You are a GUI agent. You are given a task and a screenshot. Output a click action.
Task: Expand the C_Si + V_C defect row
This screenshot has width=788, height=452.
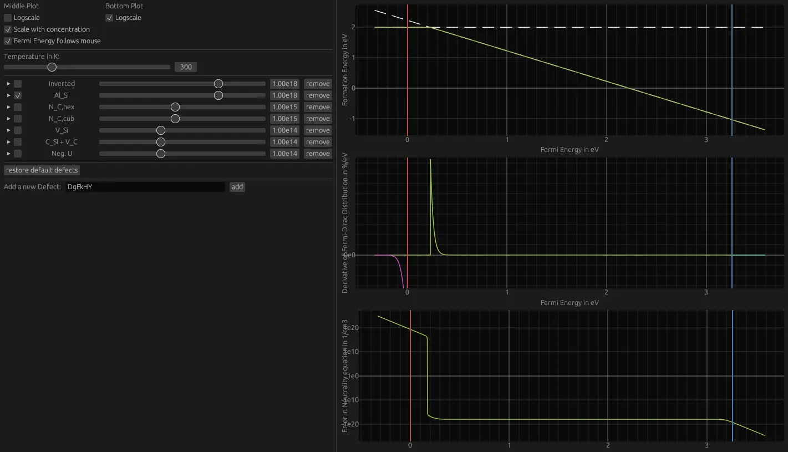(8, 142)
